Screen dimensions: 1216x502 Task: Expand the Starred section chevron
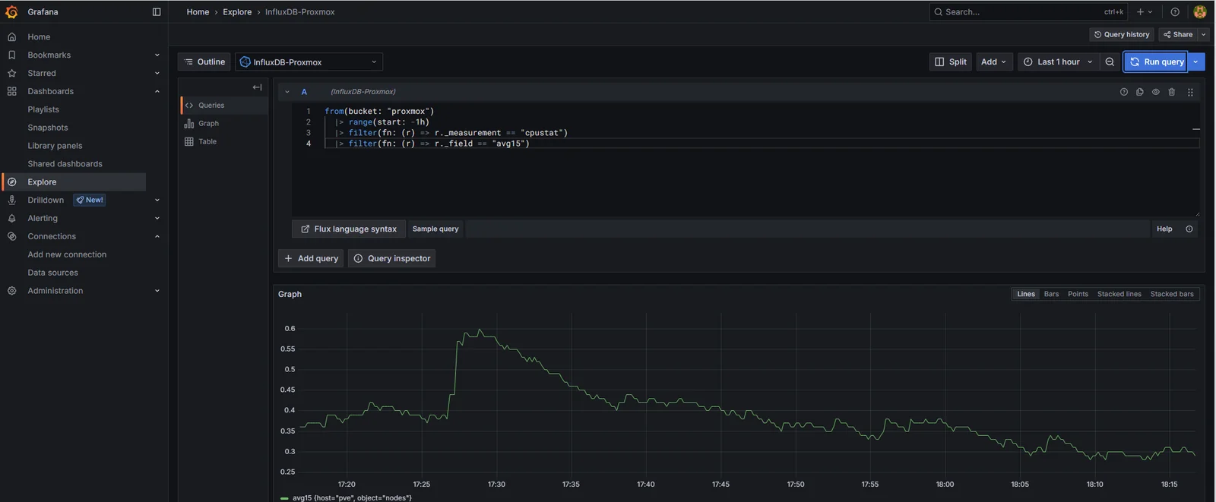coord(157,73)
